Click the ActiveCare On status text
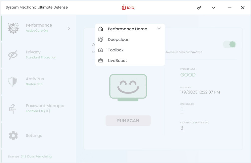 pyautogui.click(x=37, y=31)
